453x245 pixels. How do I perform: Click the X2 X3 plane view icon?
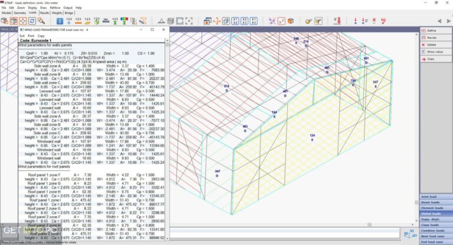(x=244, y=21)
